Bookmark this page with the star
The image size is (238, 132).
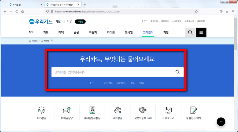coord(196,12)
